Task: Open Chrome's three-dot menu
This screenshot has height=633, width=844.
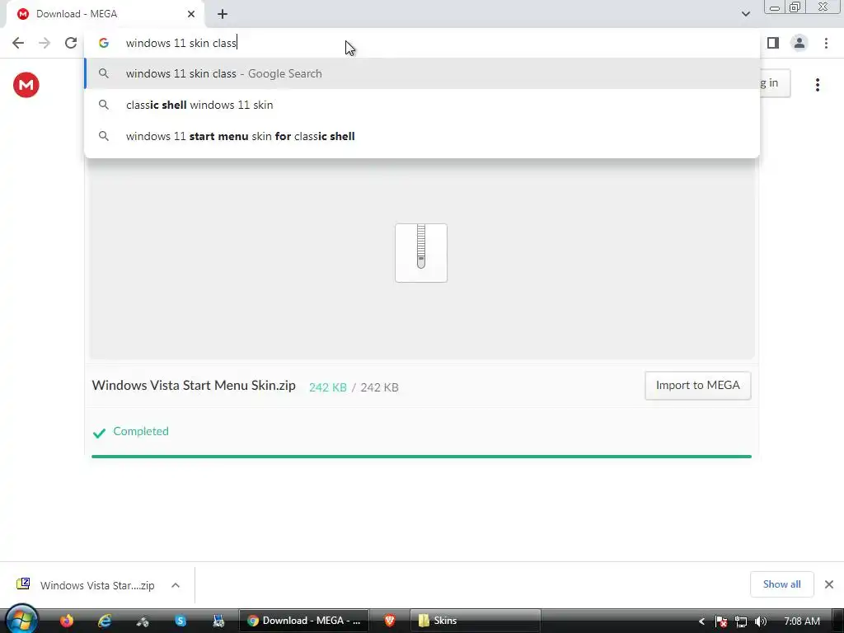Action: [x=826, y=43]
